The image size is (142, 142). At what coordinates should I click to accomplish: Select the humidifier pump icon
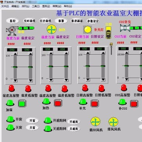coord(12,31)
